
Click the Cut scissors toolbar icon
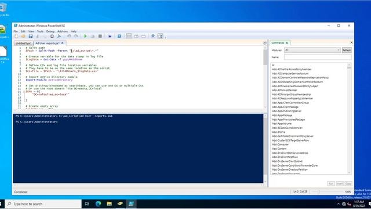point(37,36)
